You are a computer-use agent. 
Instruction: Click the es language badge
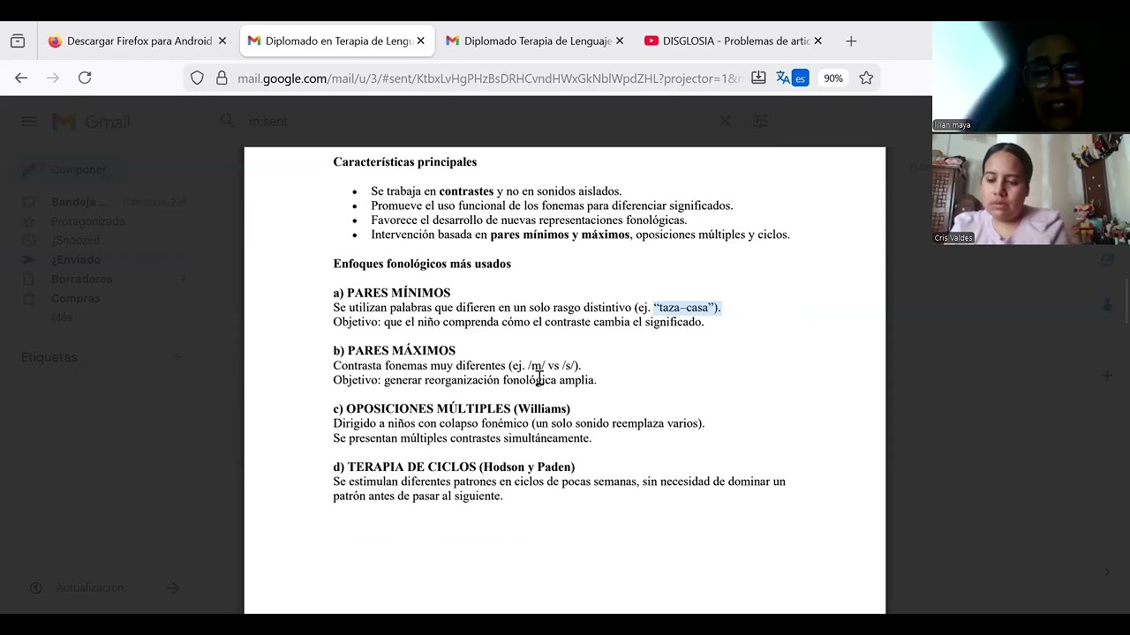[800, 78]
